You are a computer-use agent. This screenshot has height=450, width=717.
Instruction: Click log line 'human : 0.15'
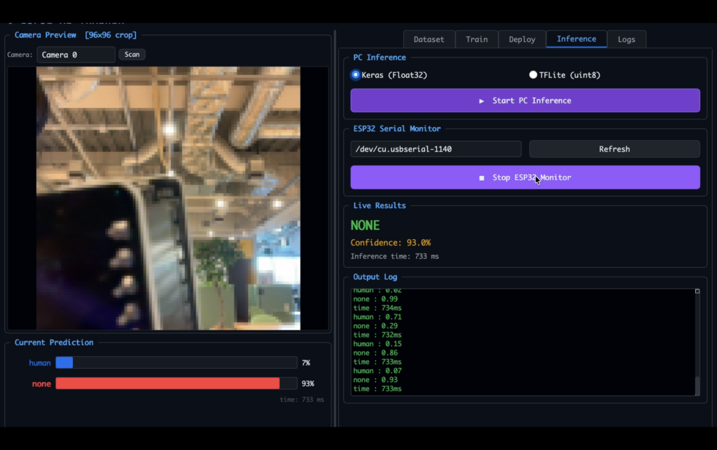pyautogui.click(x=377, y=343)
